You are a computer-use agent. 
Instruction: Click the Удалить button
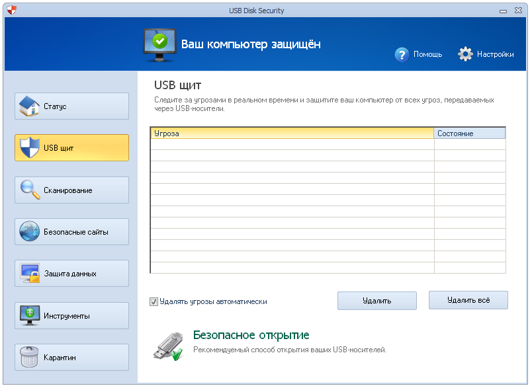(377, 301)
